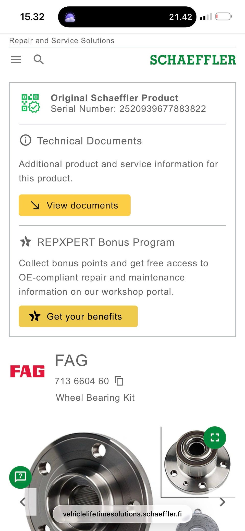This screenshot has height=531, width=245.
Task: Tap the FAG brand logo
Action: point(27,371)
